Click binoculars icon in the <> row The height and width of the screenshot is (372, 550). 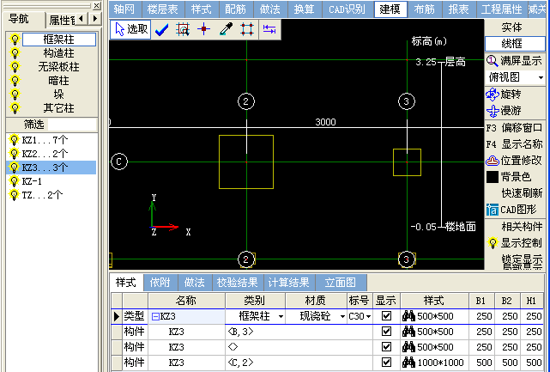(x=408, y=347)
